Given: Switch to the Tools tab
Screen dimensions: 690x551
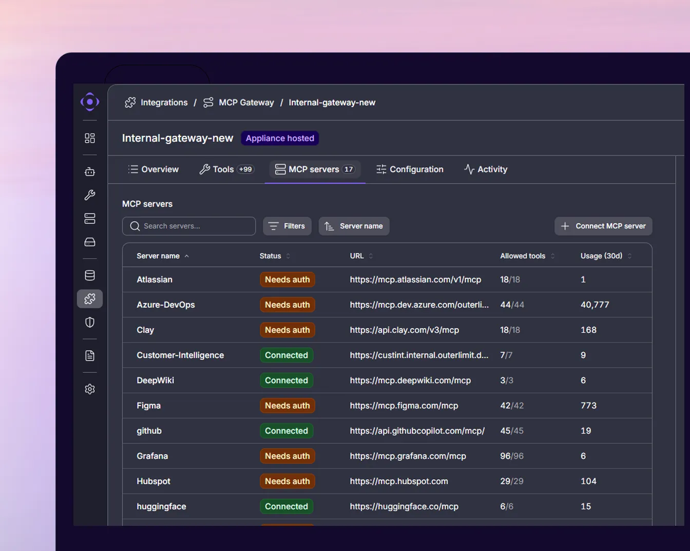Looking at the screenshot, I should pos(226,169).
